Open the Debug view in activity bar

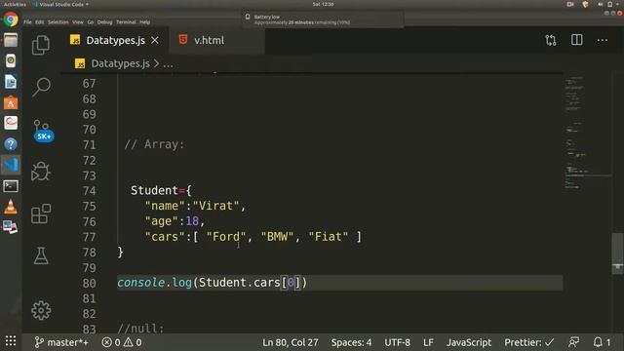coord(41,172)
